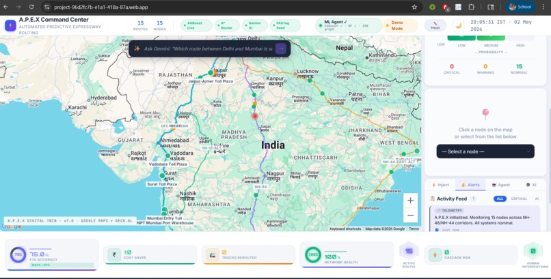Image resolution: width=551 pixels, height=279 pixels.
Task: Click the DFC-WESTERN route label
Action: pos(174,126)
